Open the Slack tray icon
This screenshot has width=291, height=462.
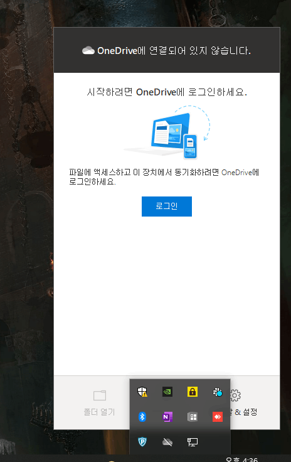coord(218,392)
